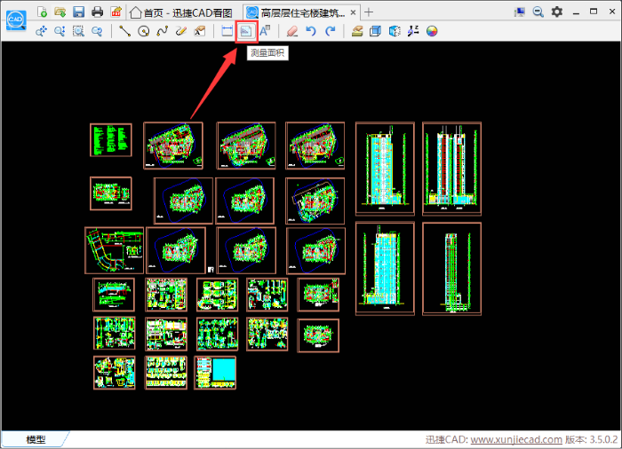Viewport: 622px width, 449px height.
Task: Click the measure area tool icon
Action: (246, 31)
